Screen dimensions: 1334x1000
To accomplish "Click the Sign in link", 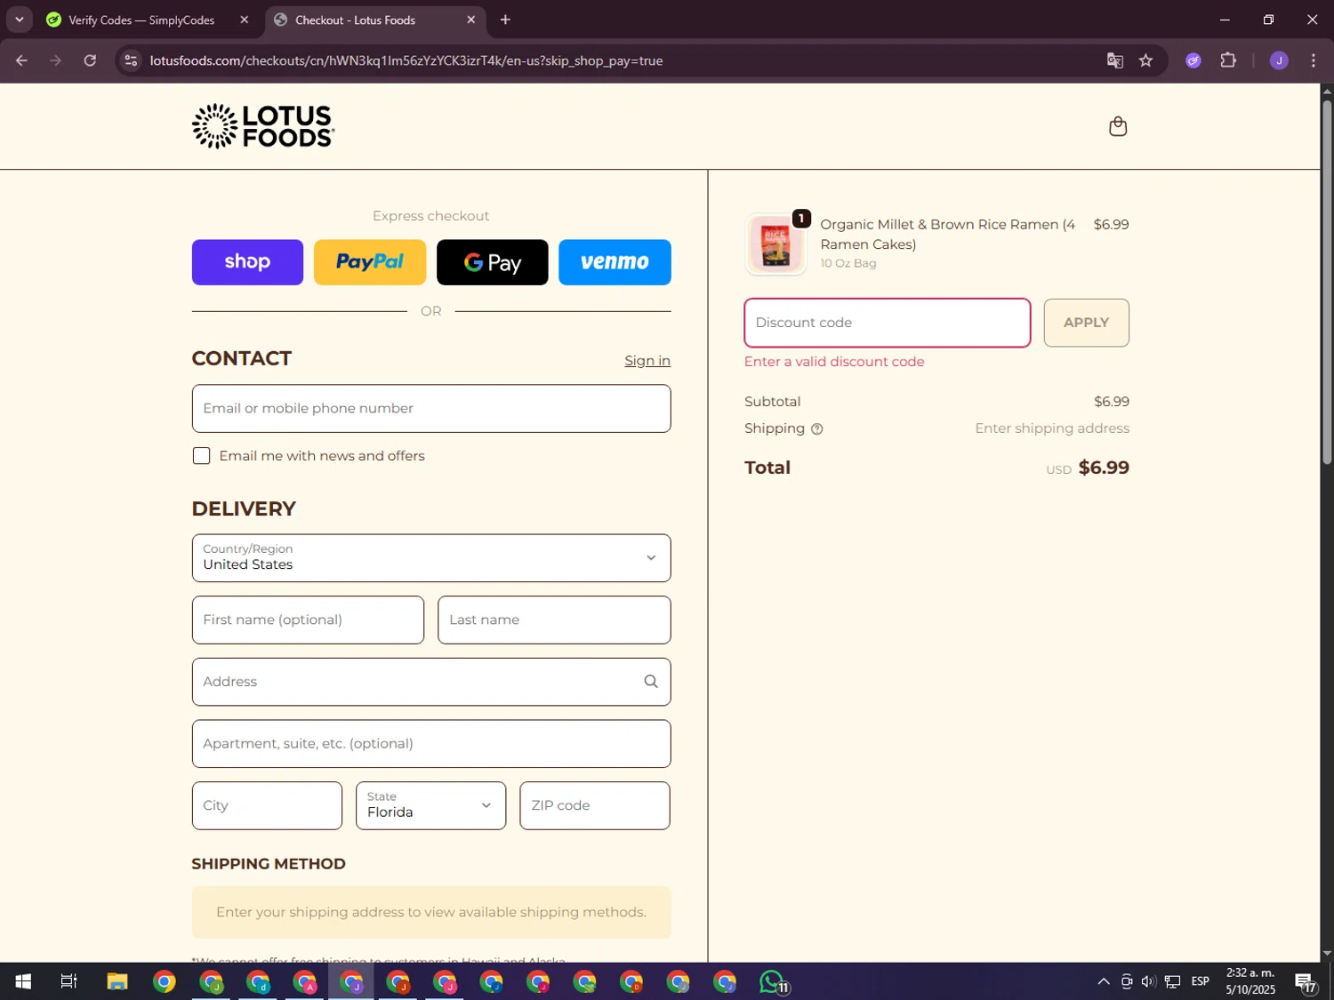I will click(x=647, y=361).
